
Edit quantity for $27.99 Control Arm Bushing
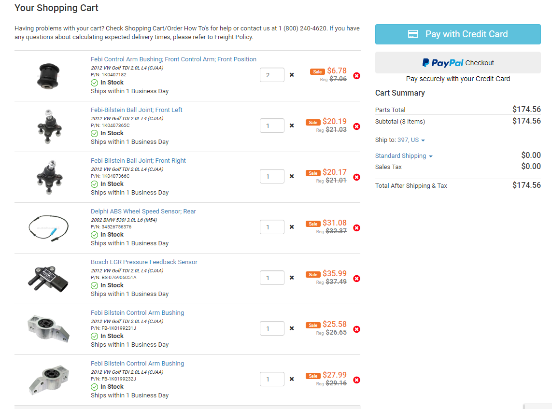(x=272, y=379)
